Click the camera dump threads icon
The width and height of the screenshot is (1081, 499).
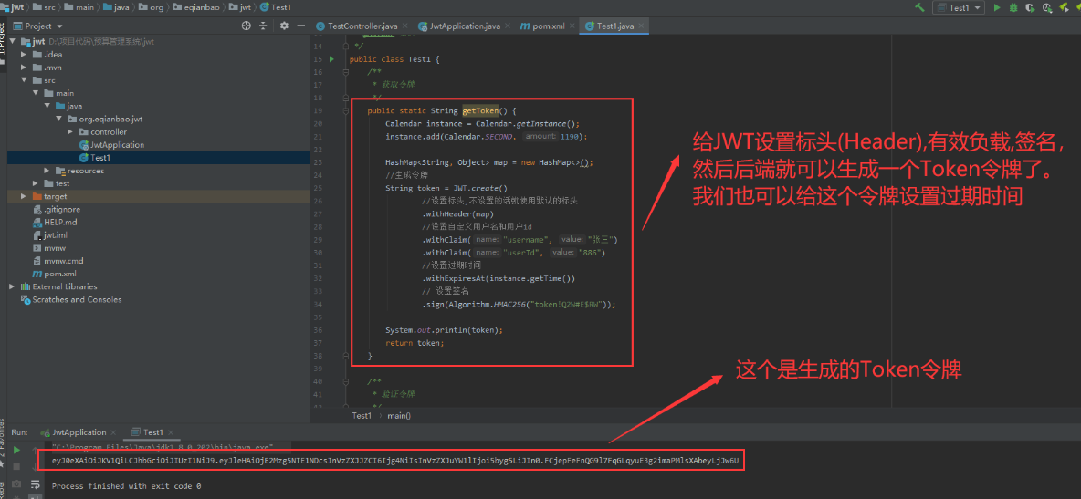click(16, 483)
